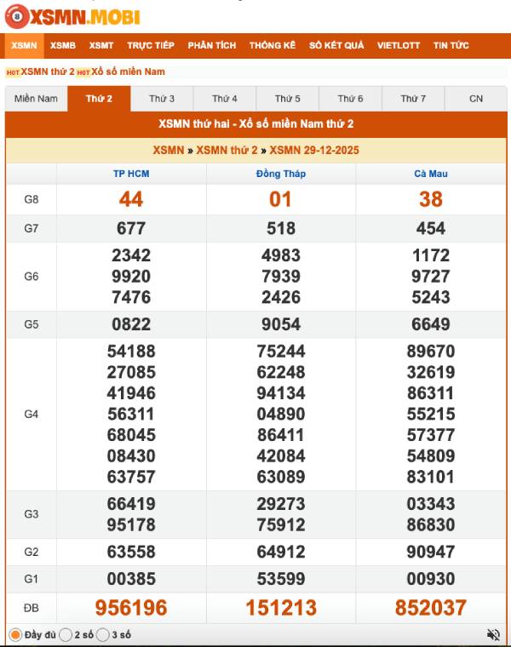The height and width of the screenshot is (647, 511).
Task: Switch to the 'Thứ 3' tab
Action: [162, 99]
